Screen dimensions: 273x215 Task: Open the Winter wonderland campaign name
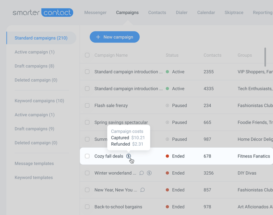point(115,173)
